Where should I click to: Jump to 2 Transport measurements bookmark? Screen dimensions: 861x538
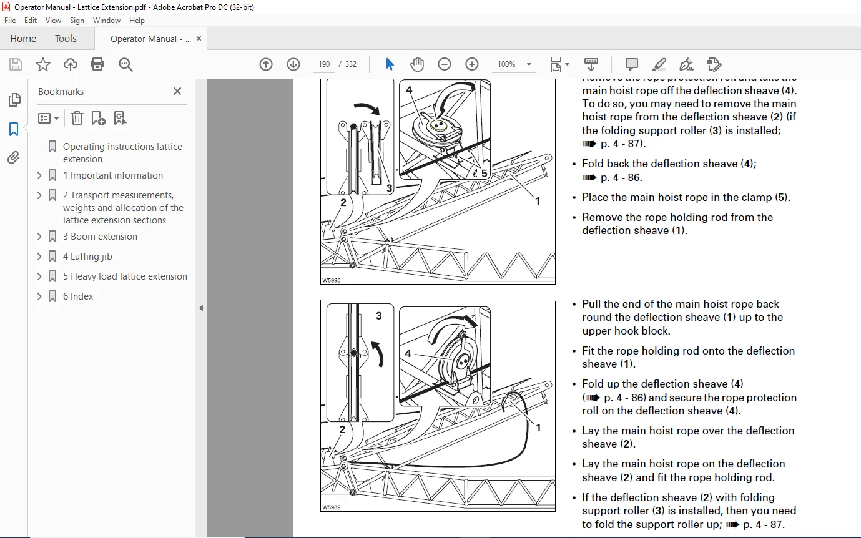click(123, 208)
